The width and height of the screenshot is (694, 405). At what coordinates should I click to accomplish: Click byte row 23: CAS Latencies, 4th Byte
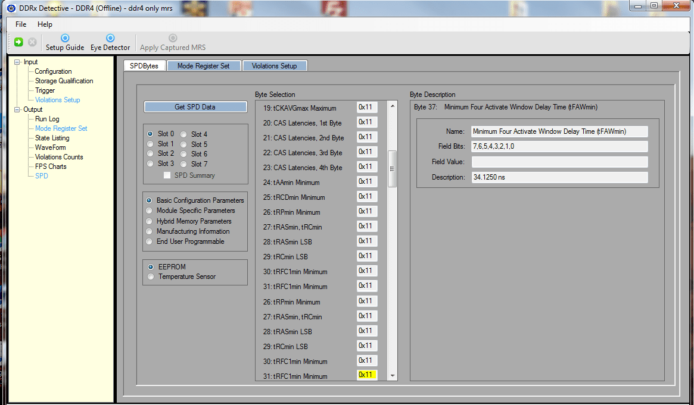click(x=303, y=168)
